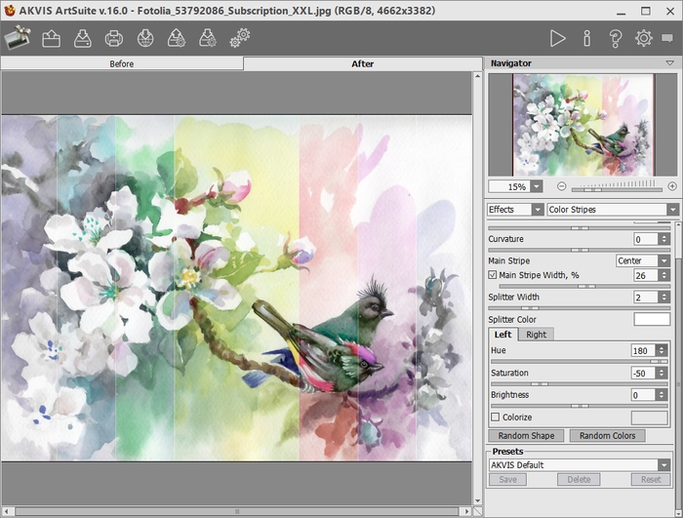Open the AKVIS Default presets dropdown
This screenshot has height=518, width=683.
click(x=663, y=465)
